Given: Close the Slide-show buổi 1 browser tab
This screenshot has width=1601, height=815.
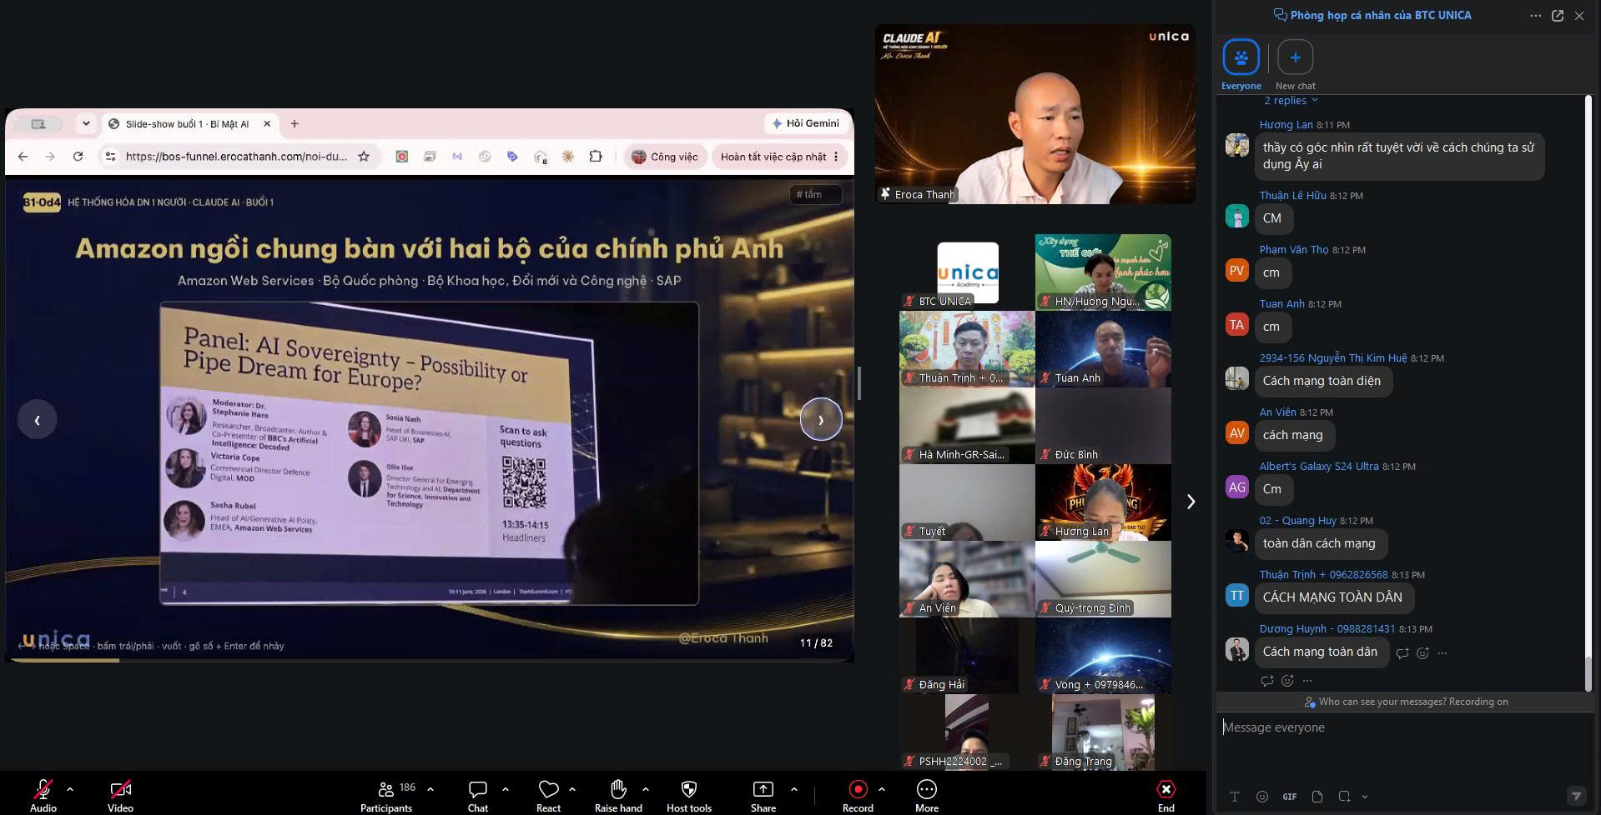Looking at the screenshot, I should (267, 123).
